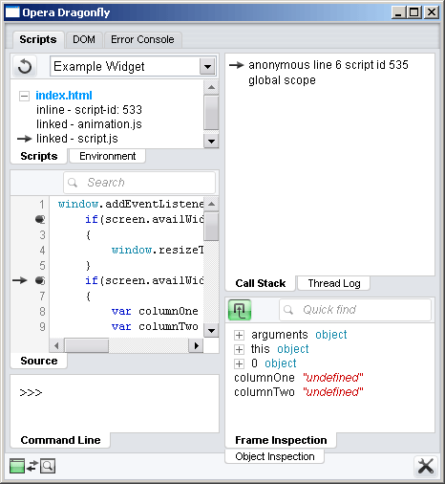Click source horizontal scroll right arrow
Image resolution: width=445 pixels, height=484 pixels.
[196, 345]
